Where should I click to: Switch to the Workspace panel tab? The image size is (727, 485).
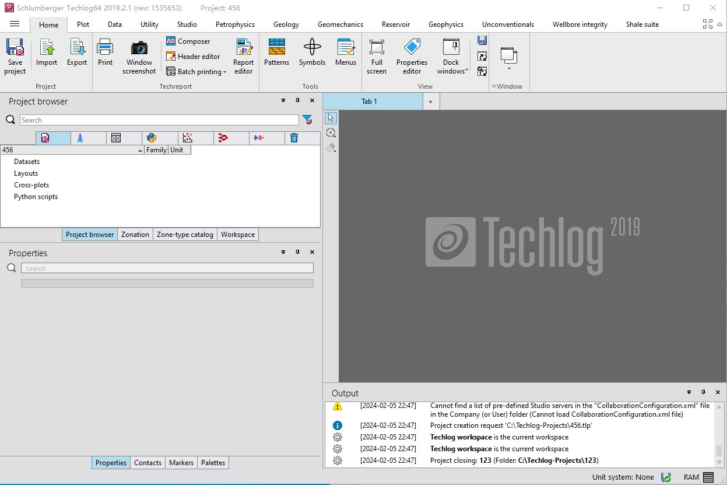click(238, 235)
